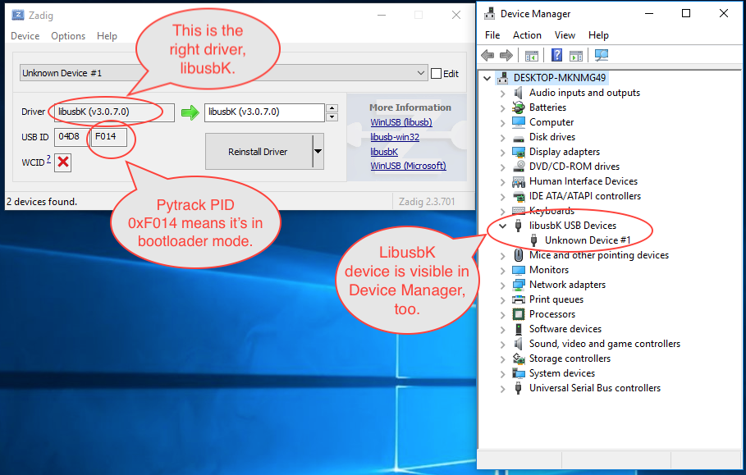Click the Back arrow in Device Manager toolbar
The width and height of the screenshot is (746, 475).
point(487,56)
